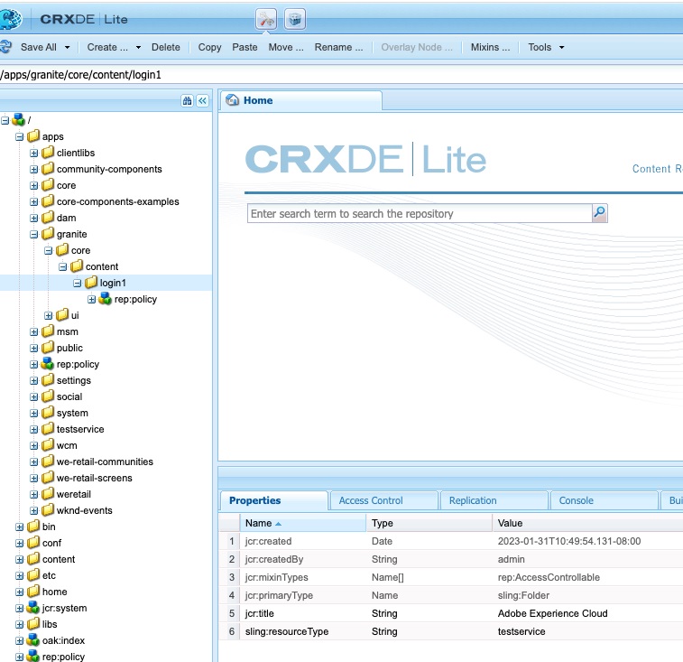Click the repository search input field

pos(420,213)
